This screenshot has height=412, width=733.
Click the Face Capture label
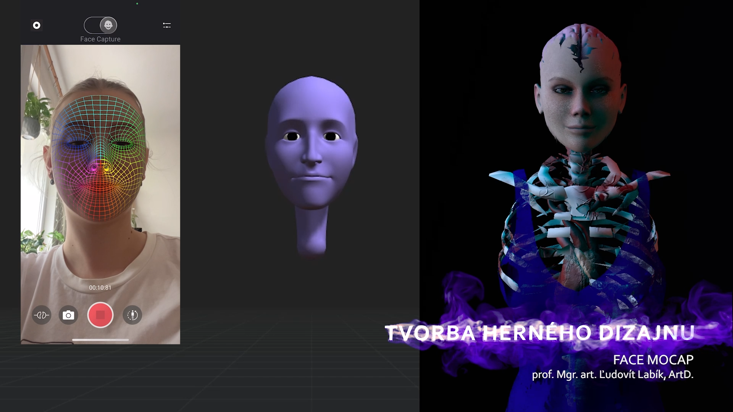click(100, 39)
